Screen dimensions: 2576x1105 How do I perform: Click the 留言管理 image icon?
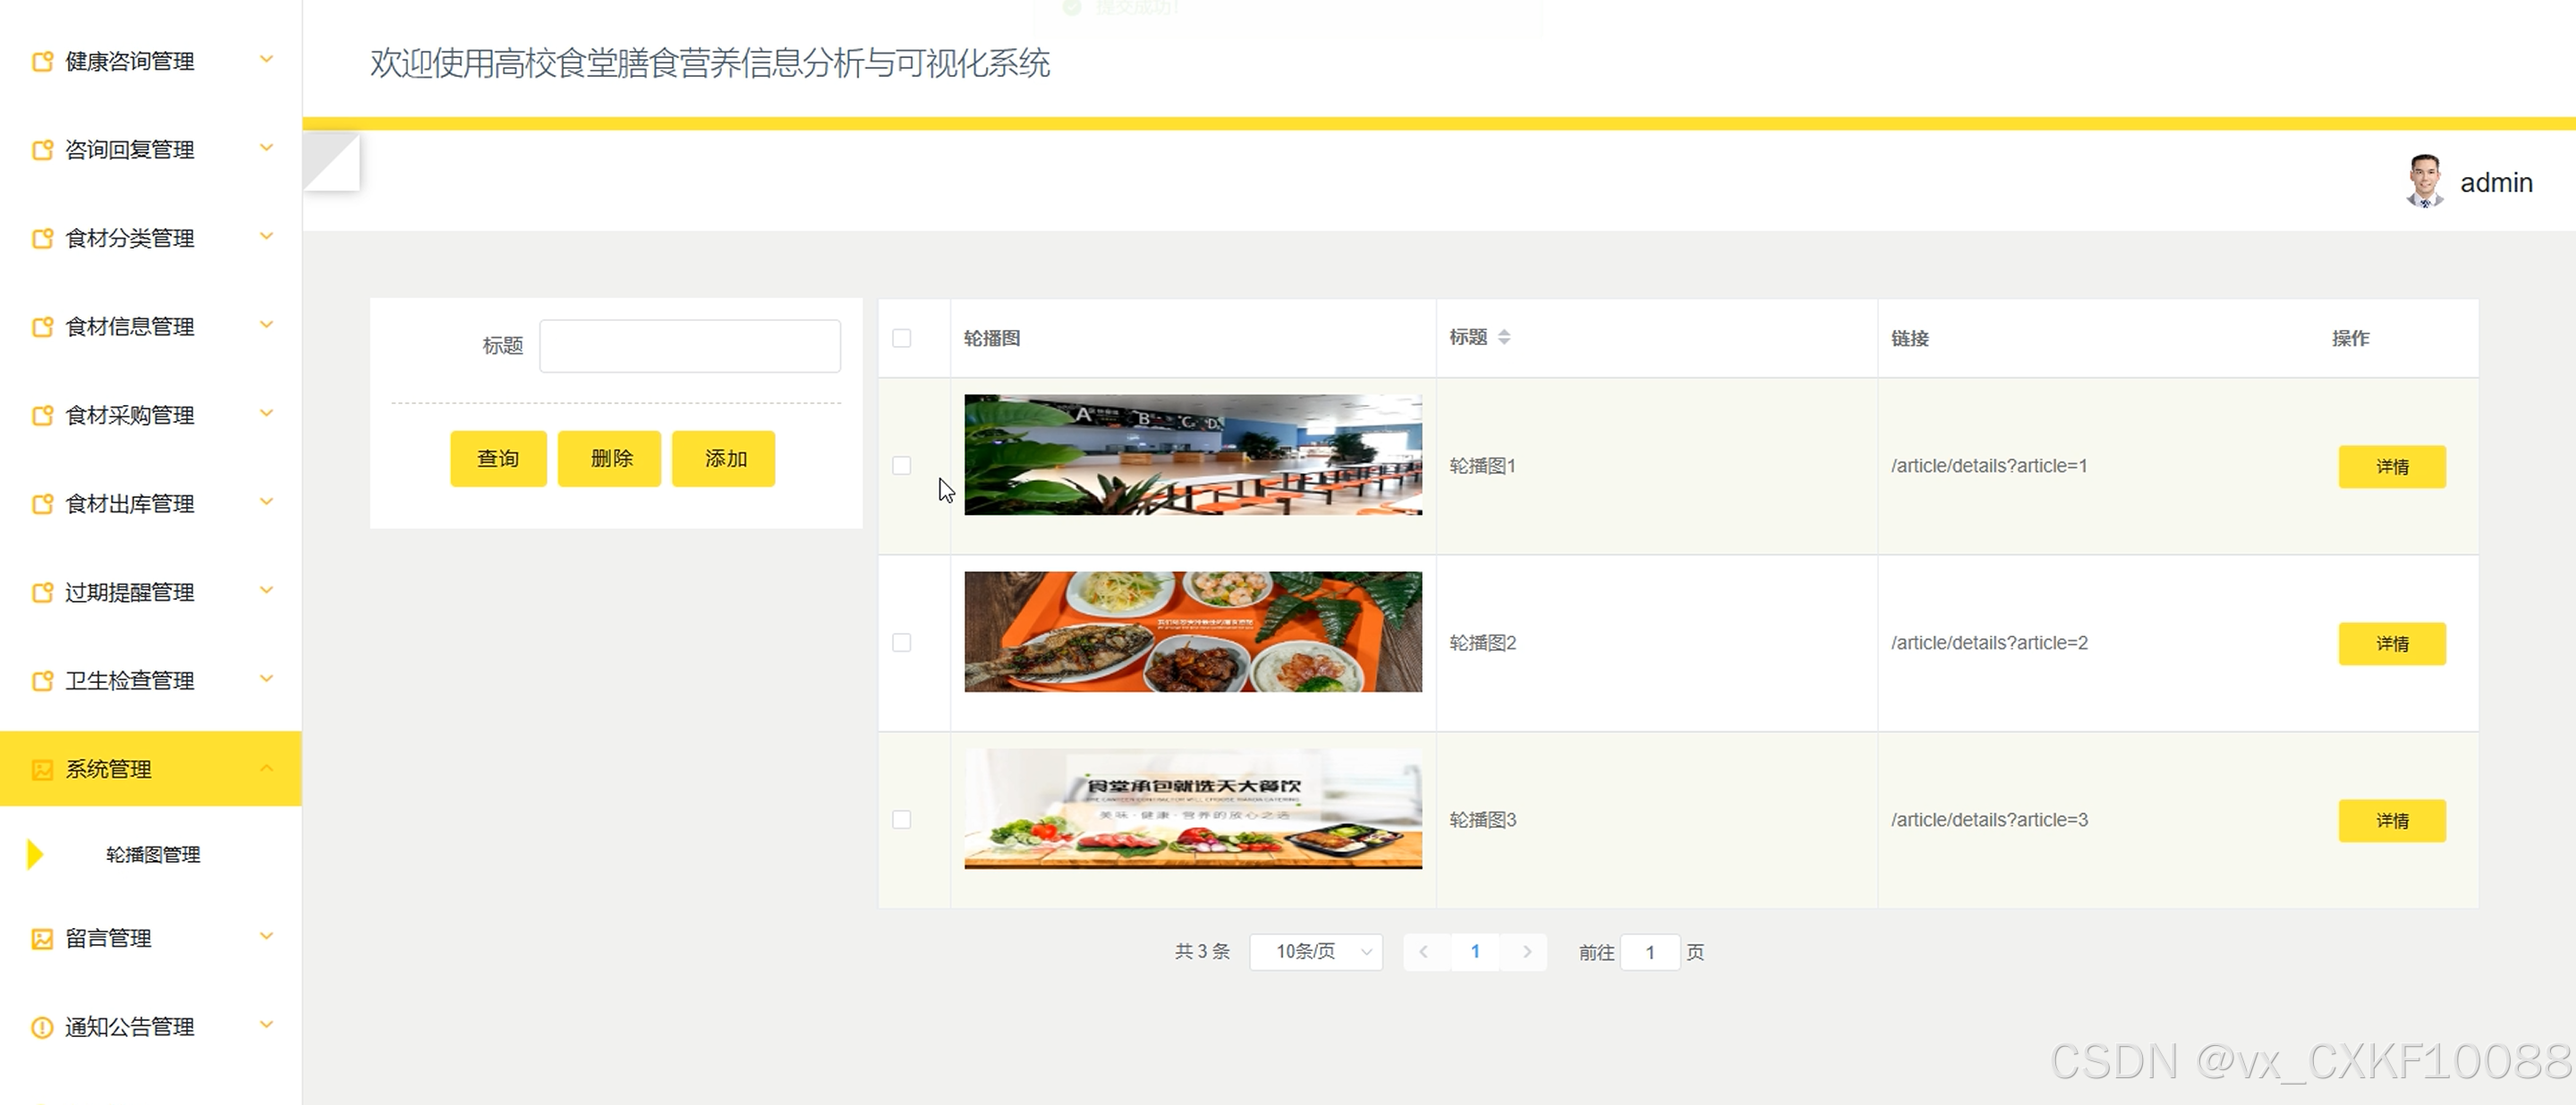tap(42, 939)
